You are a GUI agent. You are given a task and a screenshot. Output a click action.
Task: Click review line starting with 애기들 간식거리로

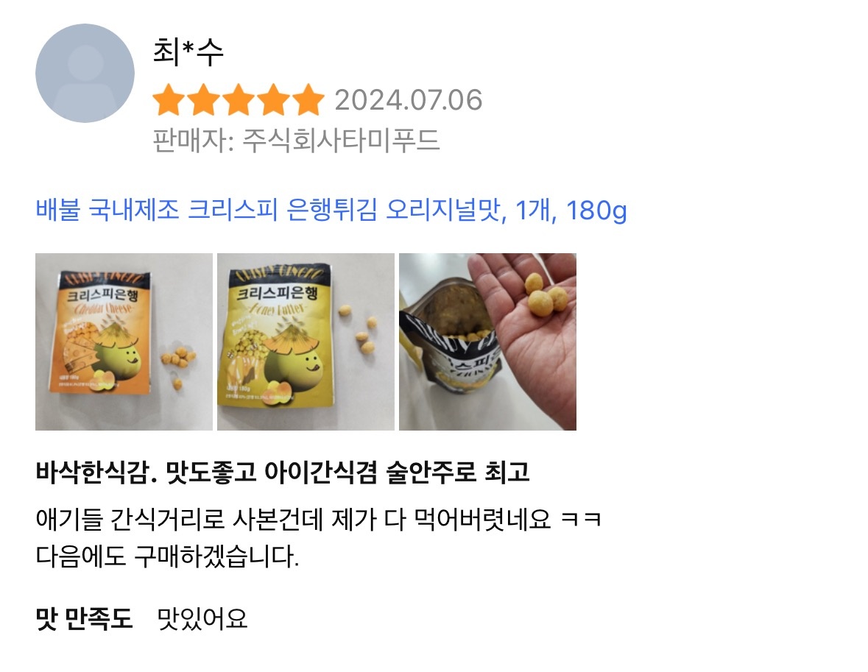318,519
